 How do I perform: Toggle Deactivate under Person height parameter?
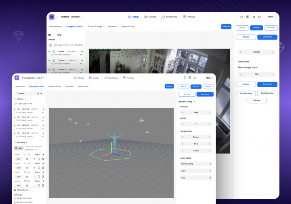click(267, 84)
